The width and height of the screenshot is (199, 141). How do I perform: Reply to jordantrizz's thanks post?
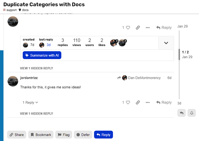(x=164, y=102)
